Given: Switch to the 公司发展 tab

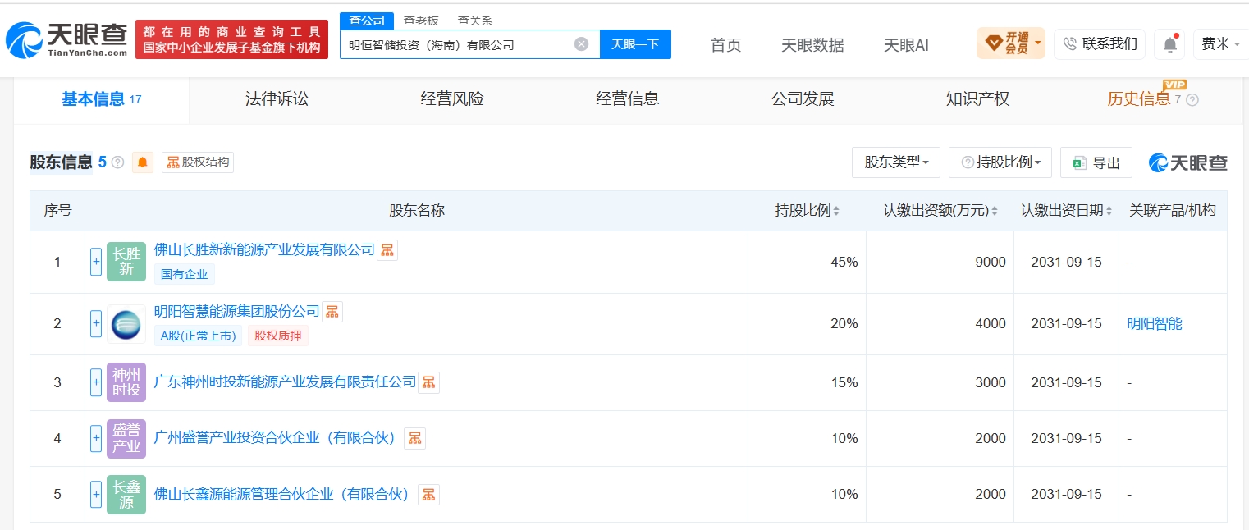Looking at the screenshot, I should coord(803,99).
